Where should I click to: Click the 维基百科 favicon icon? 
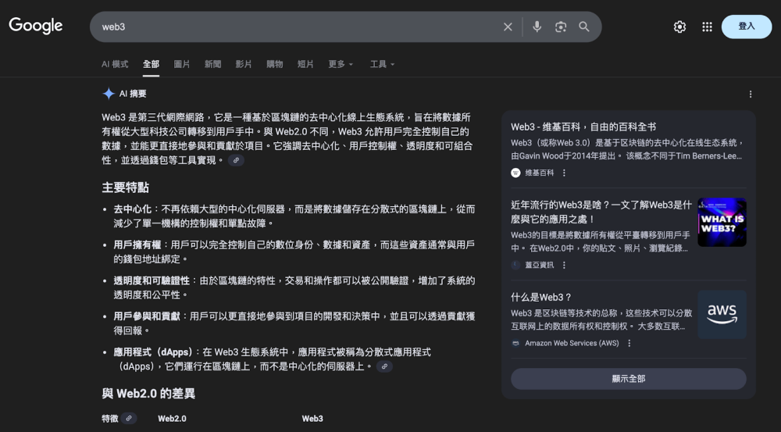[515, 173]
